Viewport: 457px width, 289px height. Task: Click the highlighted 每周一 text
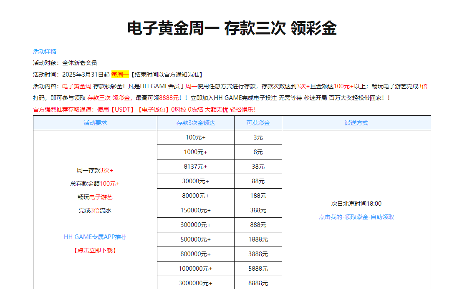click(120, 75)
